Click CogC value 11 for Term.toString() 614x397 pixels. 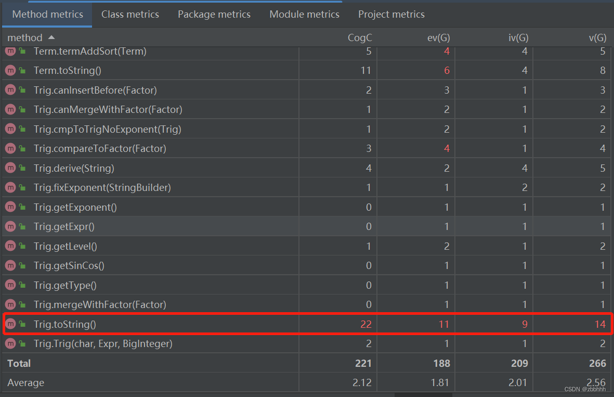point(365,71)
